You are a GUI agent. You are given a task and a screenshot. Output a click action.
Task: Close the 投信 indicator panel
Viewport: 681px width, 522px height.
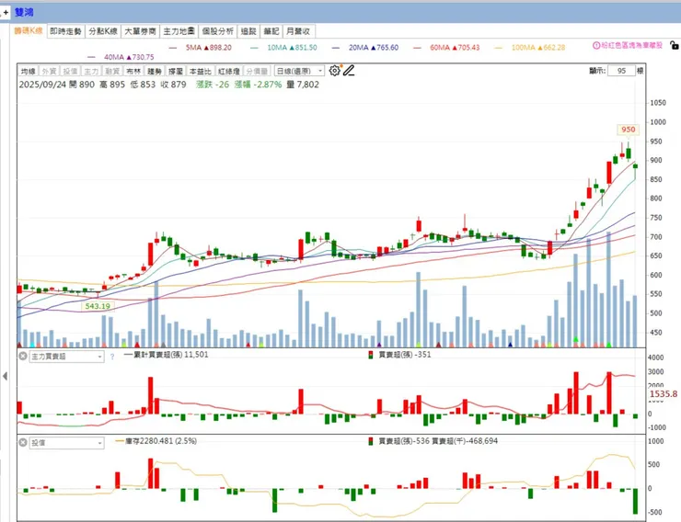[x=23, y=443]
